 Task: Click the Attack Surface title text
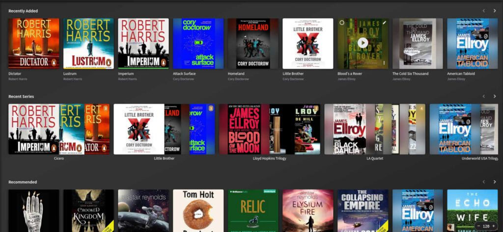click(x=184, y=74)
